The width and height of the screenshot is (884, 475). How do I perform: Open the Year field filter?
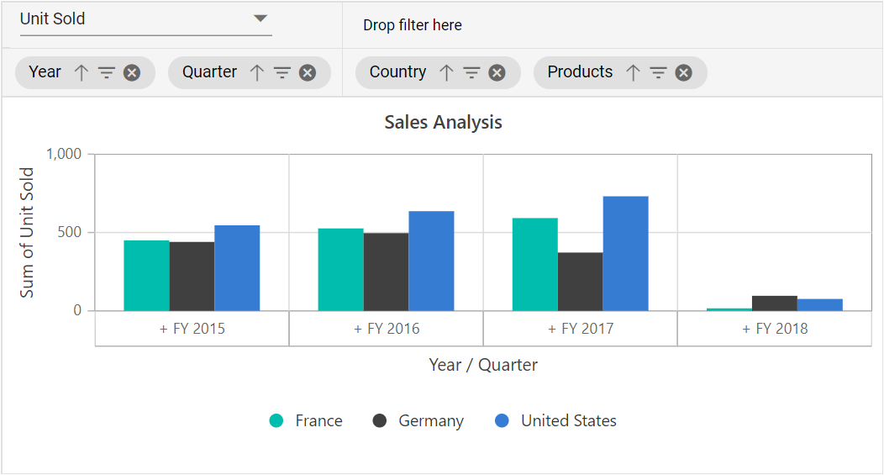(x=107, y=73)
